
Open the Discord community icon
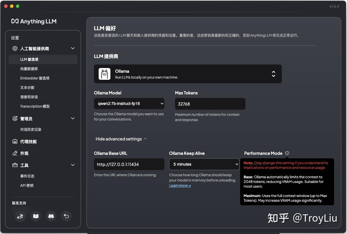[51, 216]
